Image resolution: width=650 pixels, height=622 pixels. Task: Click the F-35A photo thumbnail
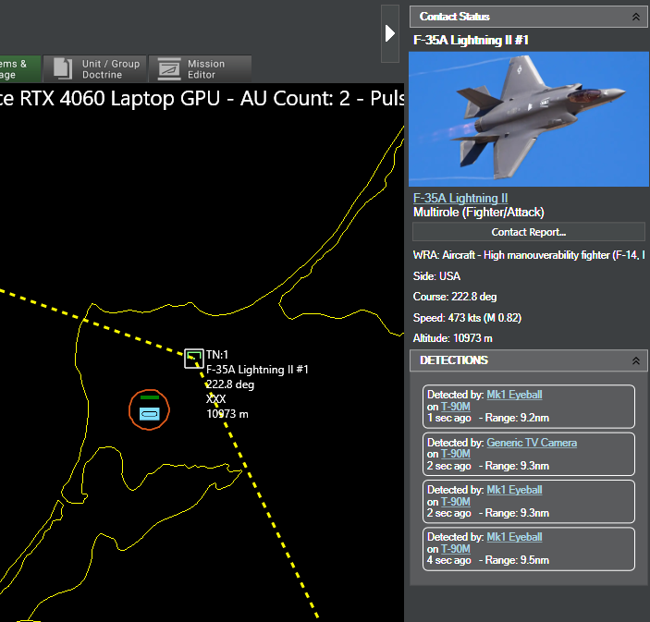pyautogui.click(x=529, y=119)
